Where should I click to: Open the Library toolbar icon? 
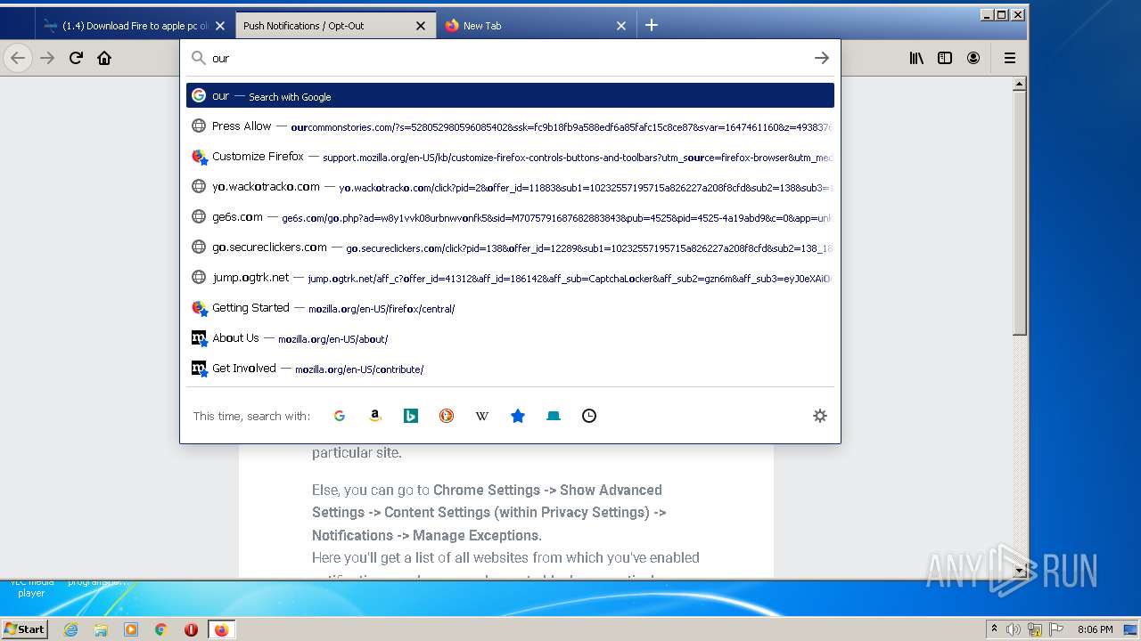916,58
